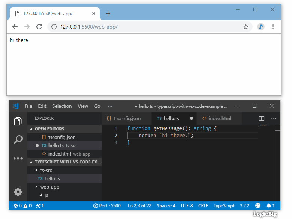Select tsconfig.json in Open Editors
Image resolution: width=292 pixels, height=219 pixels.
(x=65, y=137)
